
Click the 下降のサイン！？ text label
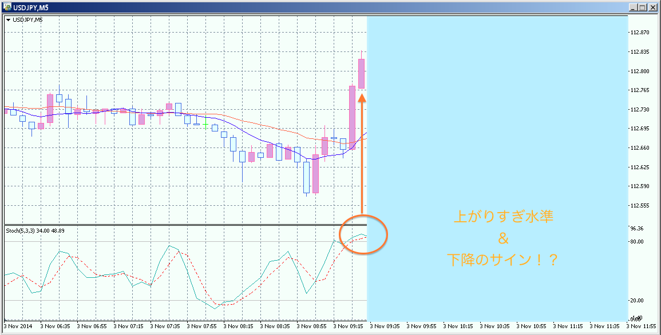(x=503, y=260)
